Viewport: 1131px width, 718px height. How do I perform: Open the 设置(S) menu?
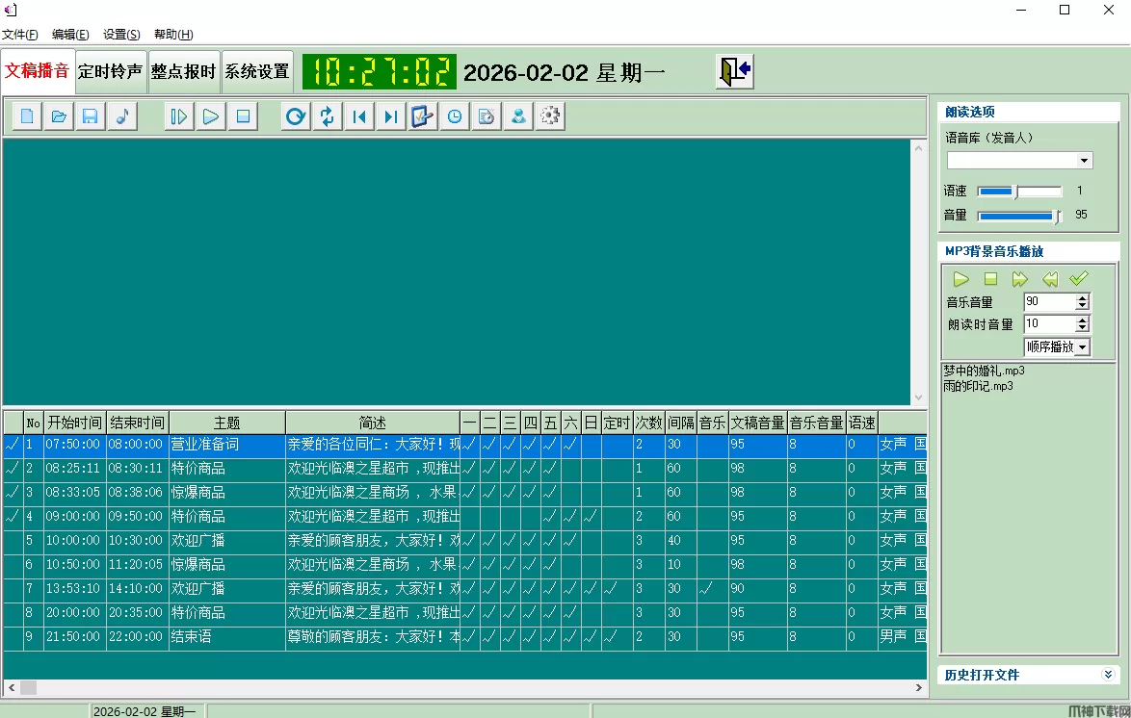(x=121, y=35)
